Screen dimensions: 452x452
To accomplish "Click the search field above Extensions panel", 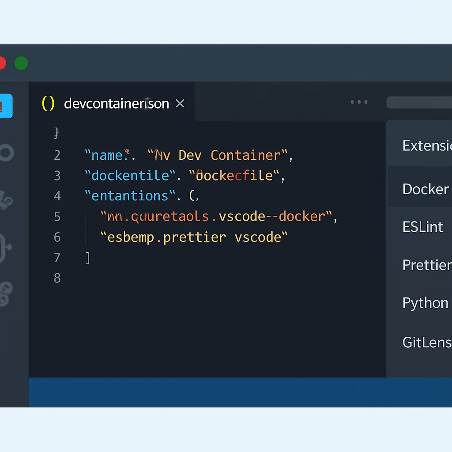I will pyautogui.click(x=419, y=102).
